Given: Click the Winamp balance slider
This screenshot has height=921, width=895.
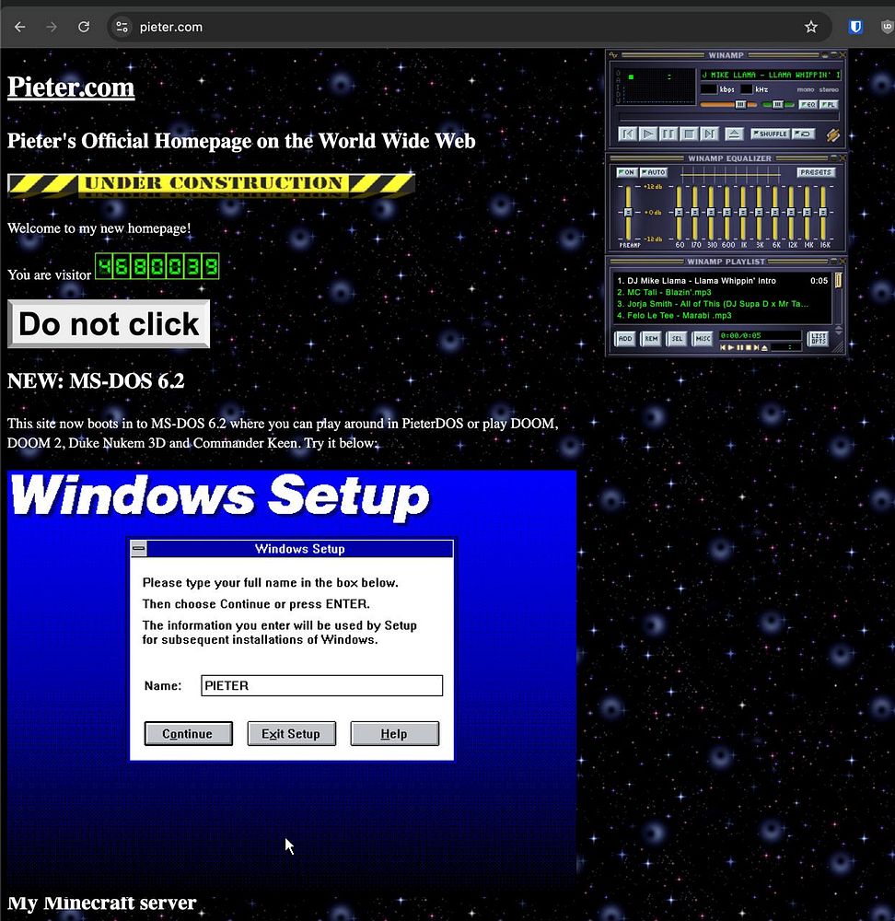Looking at the screenshot, I should coord(778,105).
